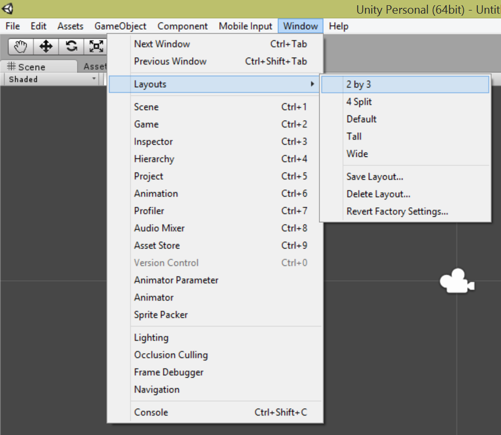Open the Audio Mixer window
501x435 pixels.
pyautogui.click(x=216, y=228)
